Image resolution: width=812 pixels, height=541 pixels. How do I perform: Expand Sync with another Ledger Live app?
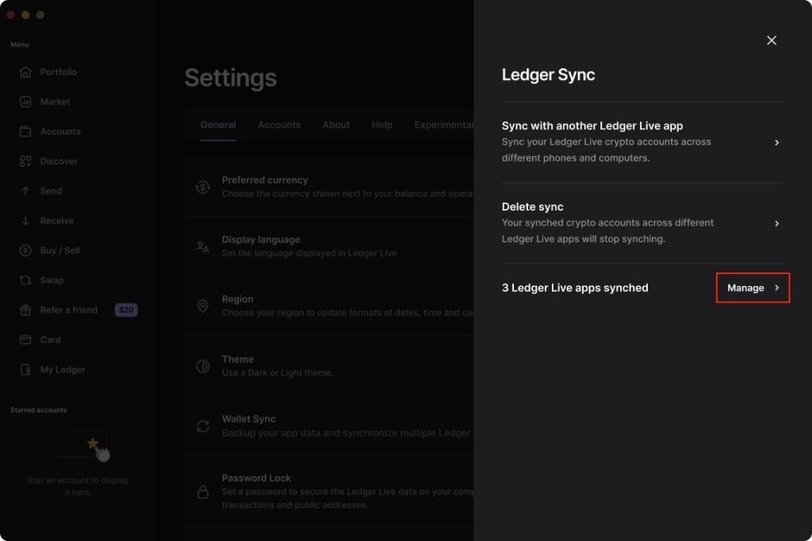coord(776,143)
